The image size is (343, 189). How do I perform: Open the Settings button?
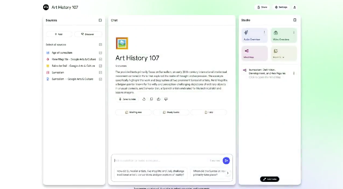(x=281, y=7)
